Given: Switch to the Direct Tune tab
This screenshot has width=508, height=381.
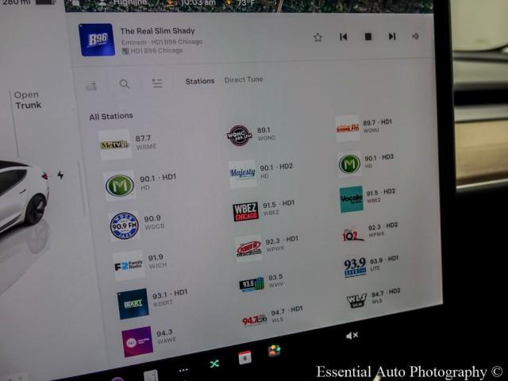Looking at the screenshot, I should tap(244, 79).
